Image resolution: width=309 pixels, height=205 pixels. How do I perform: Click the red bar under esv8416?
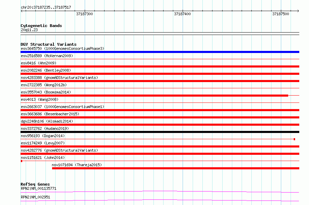160,66
